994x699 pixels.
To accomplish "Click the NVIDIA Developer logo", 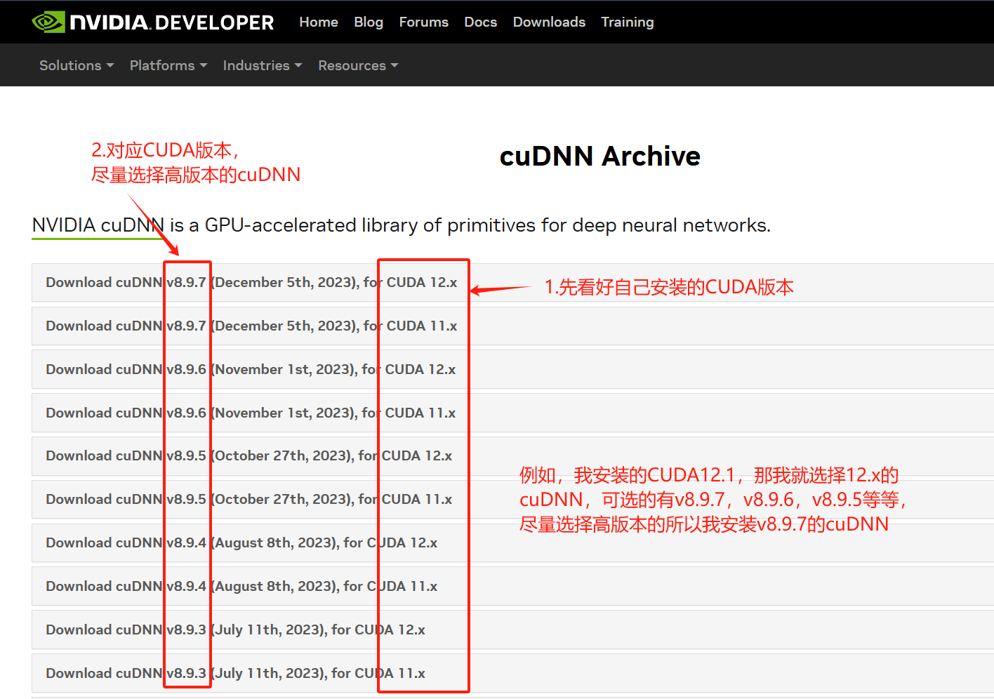I will pos(152,22).
